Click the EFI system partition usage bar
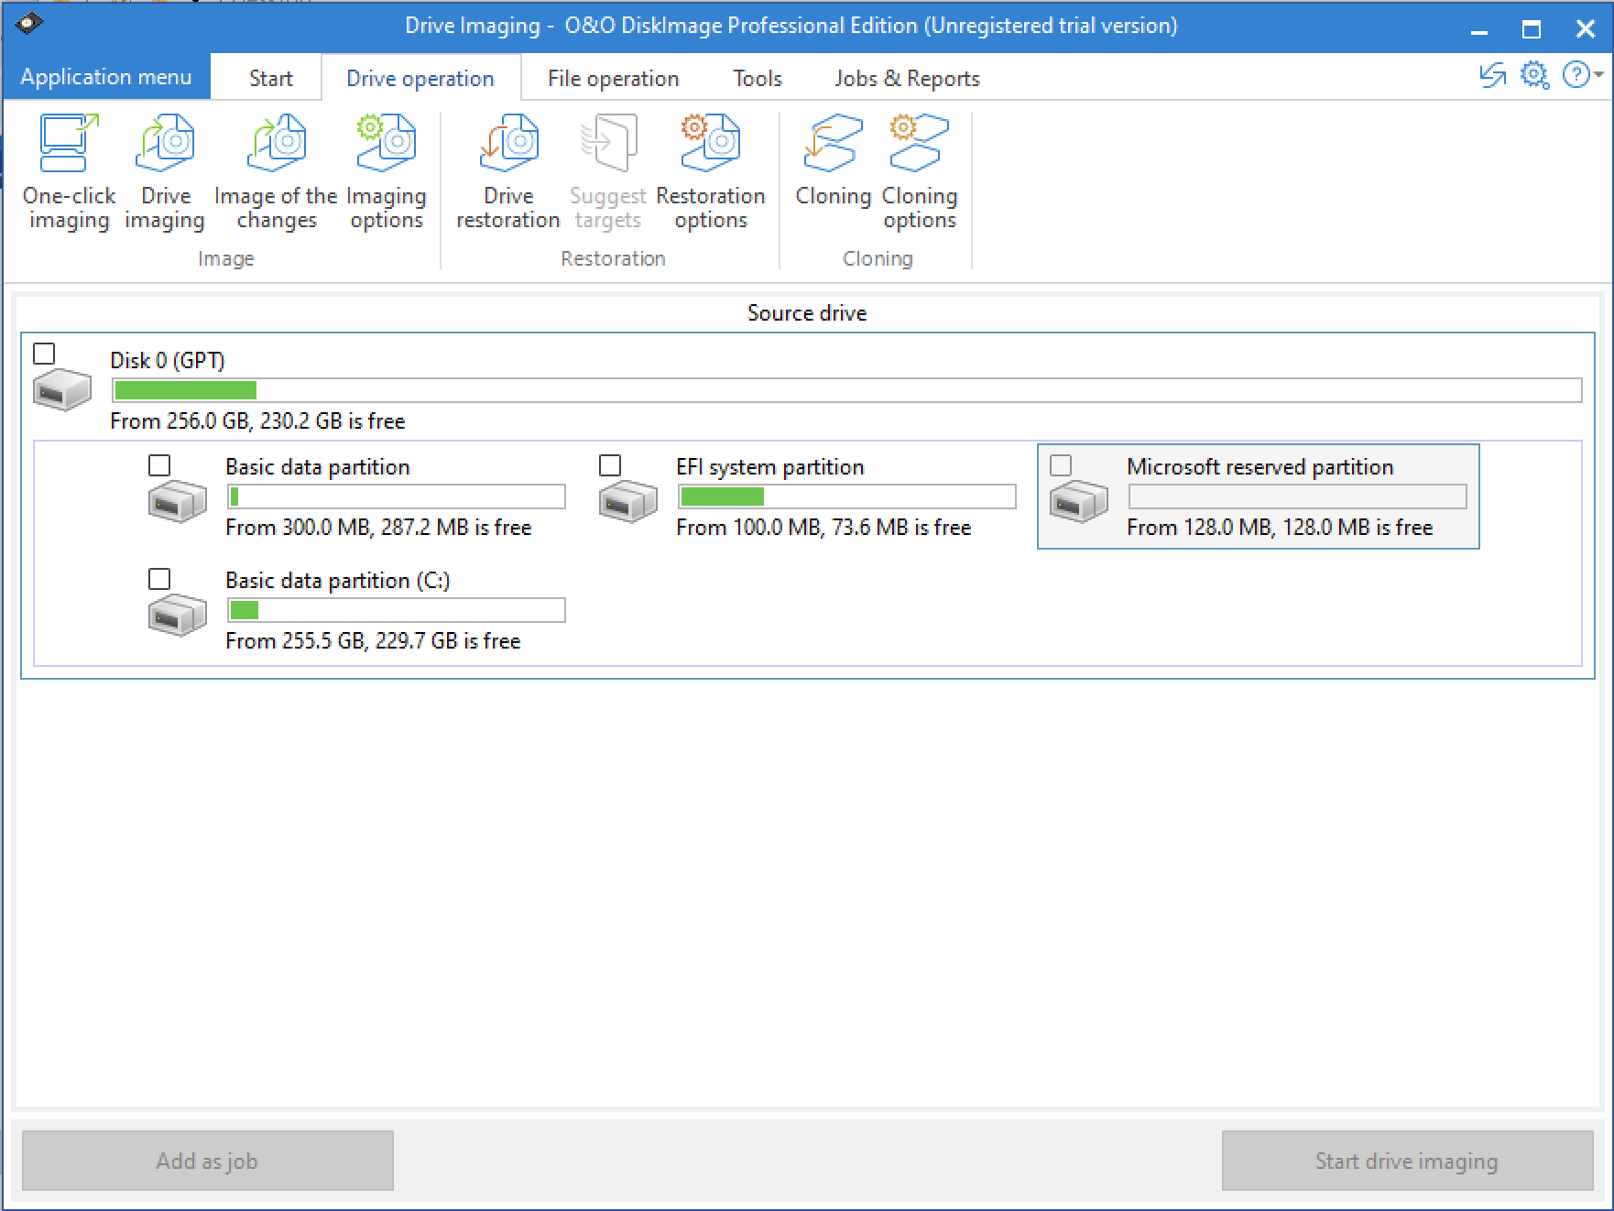The height and width of the screenshot is (1211, 1614). click(846, 496)
